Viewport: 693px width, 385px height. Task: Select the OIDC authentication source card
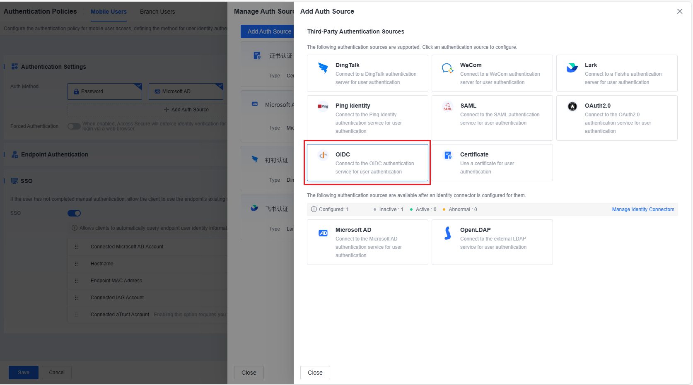point(367,163)
